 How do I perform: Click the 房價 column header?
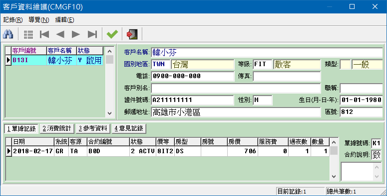pos(242,142)
